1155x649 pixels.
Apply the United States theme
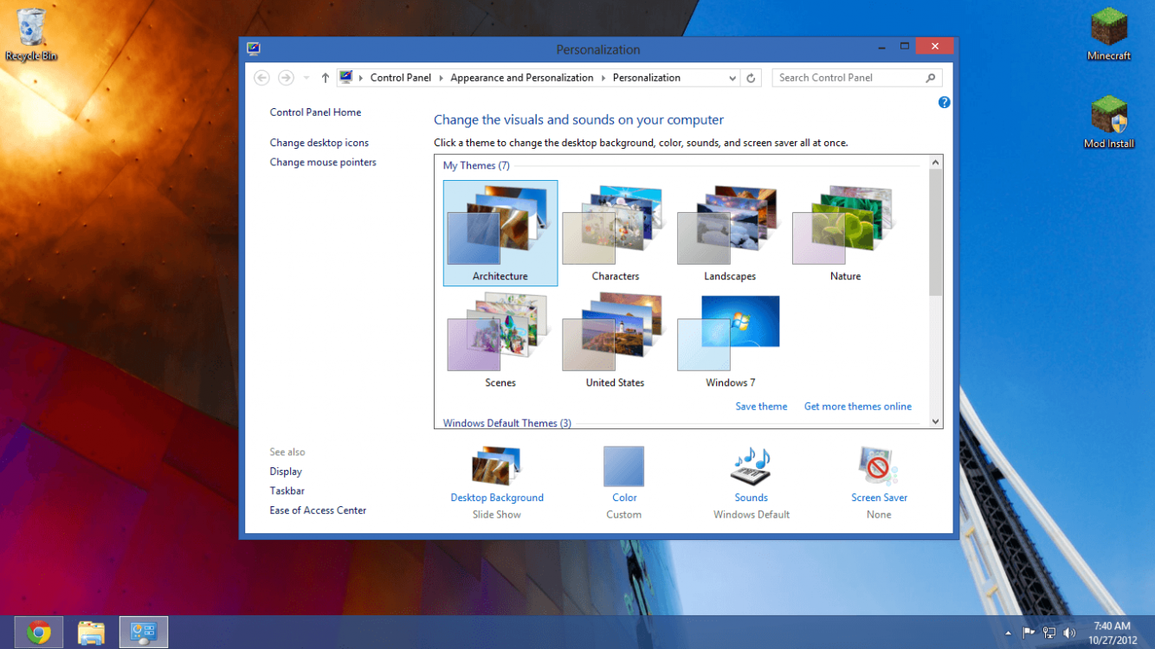pos(616,339)
